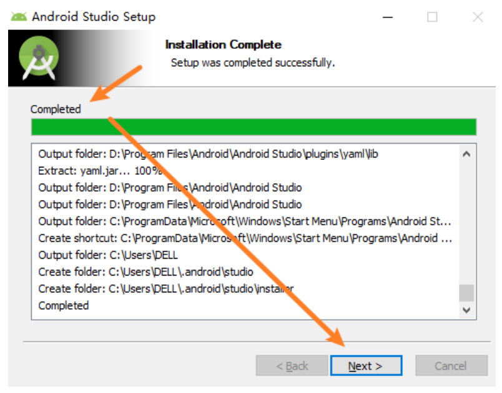Viewport: 502px width, 393px height.
Task: Click the Android Studio logo in the header
Action: tap(39, 58)
